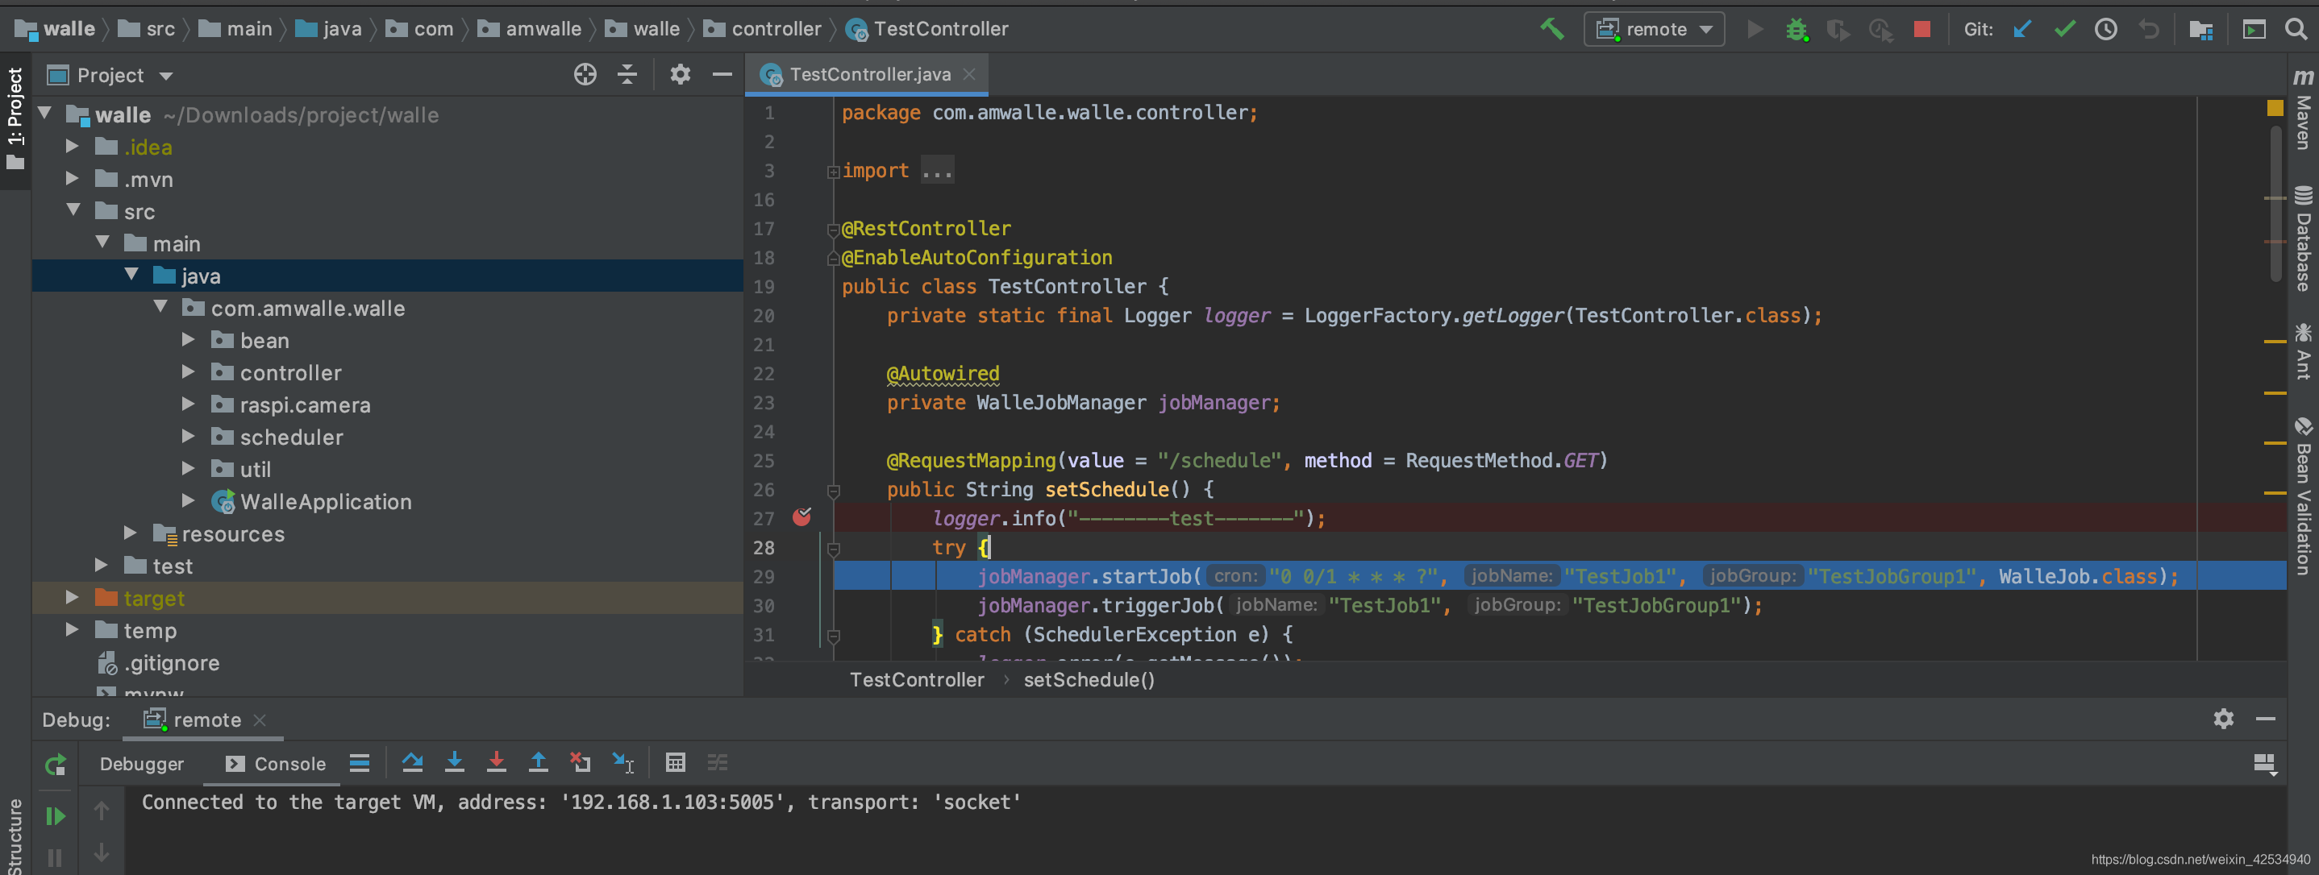This screenshot has height=875, width=2319.
Task: Click the Drop Frame icon
Action: (x=580, y=762)
